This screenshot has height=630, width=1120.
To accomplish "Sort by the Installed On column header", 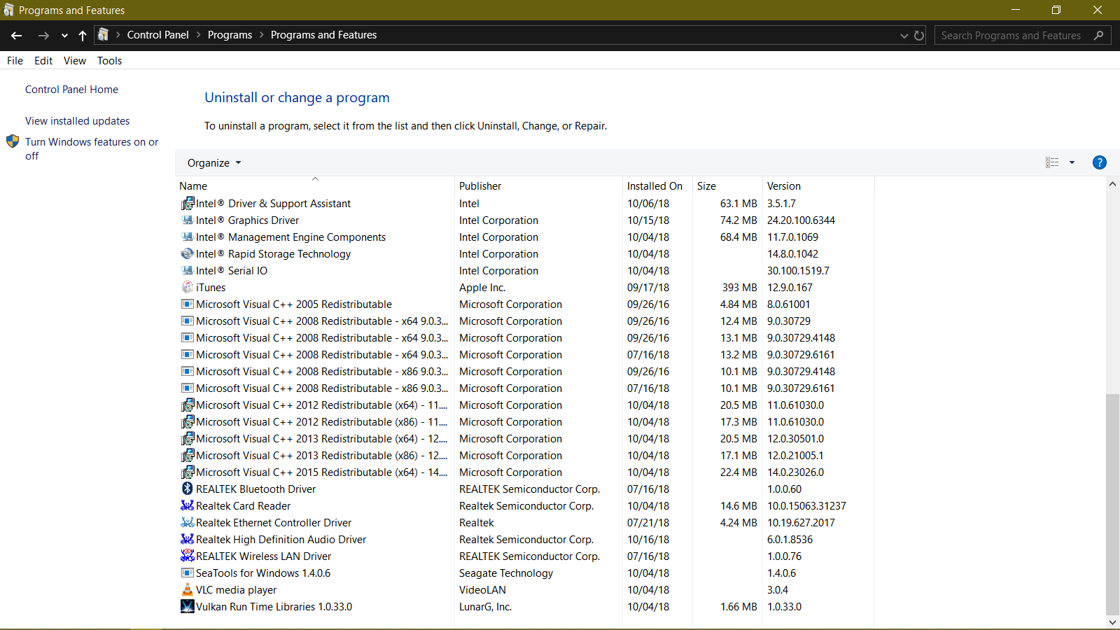I will click(x=658, y=186).
